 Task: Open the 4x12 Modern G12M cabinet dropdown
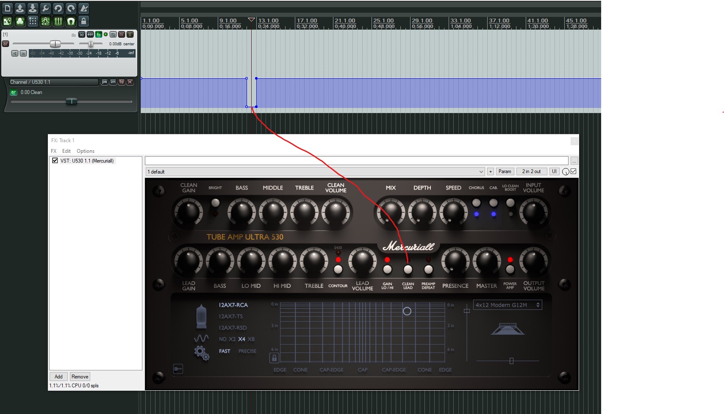click(508, 305)
